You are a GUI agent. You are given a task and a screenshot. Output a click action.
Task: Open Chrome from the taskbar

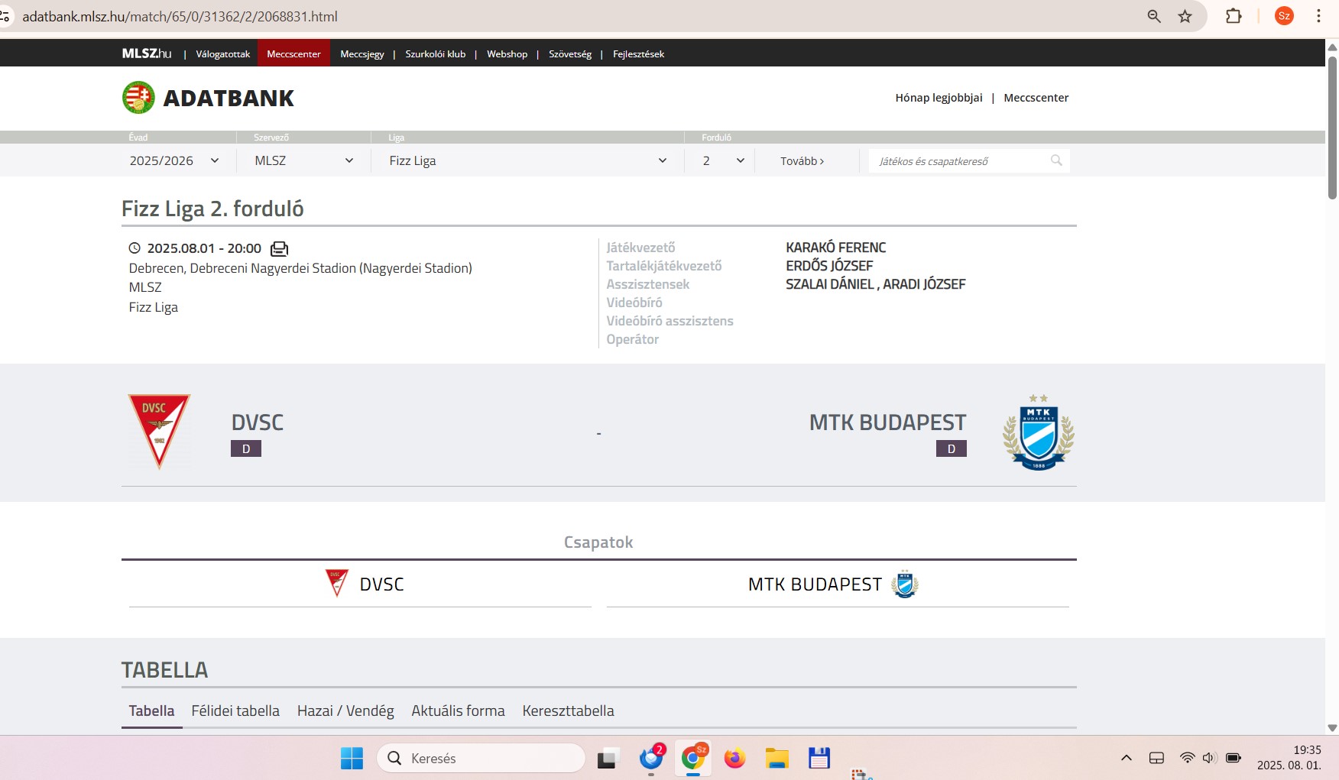point(693,758)
